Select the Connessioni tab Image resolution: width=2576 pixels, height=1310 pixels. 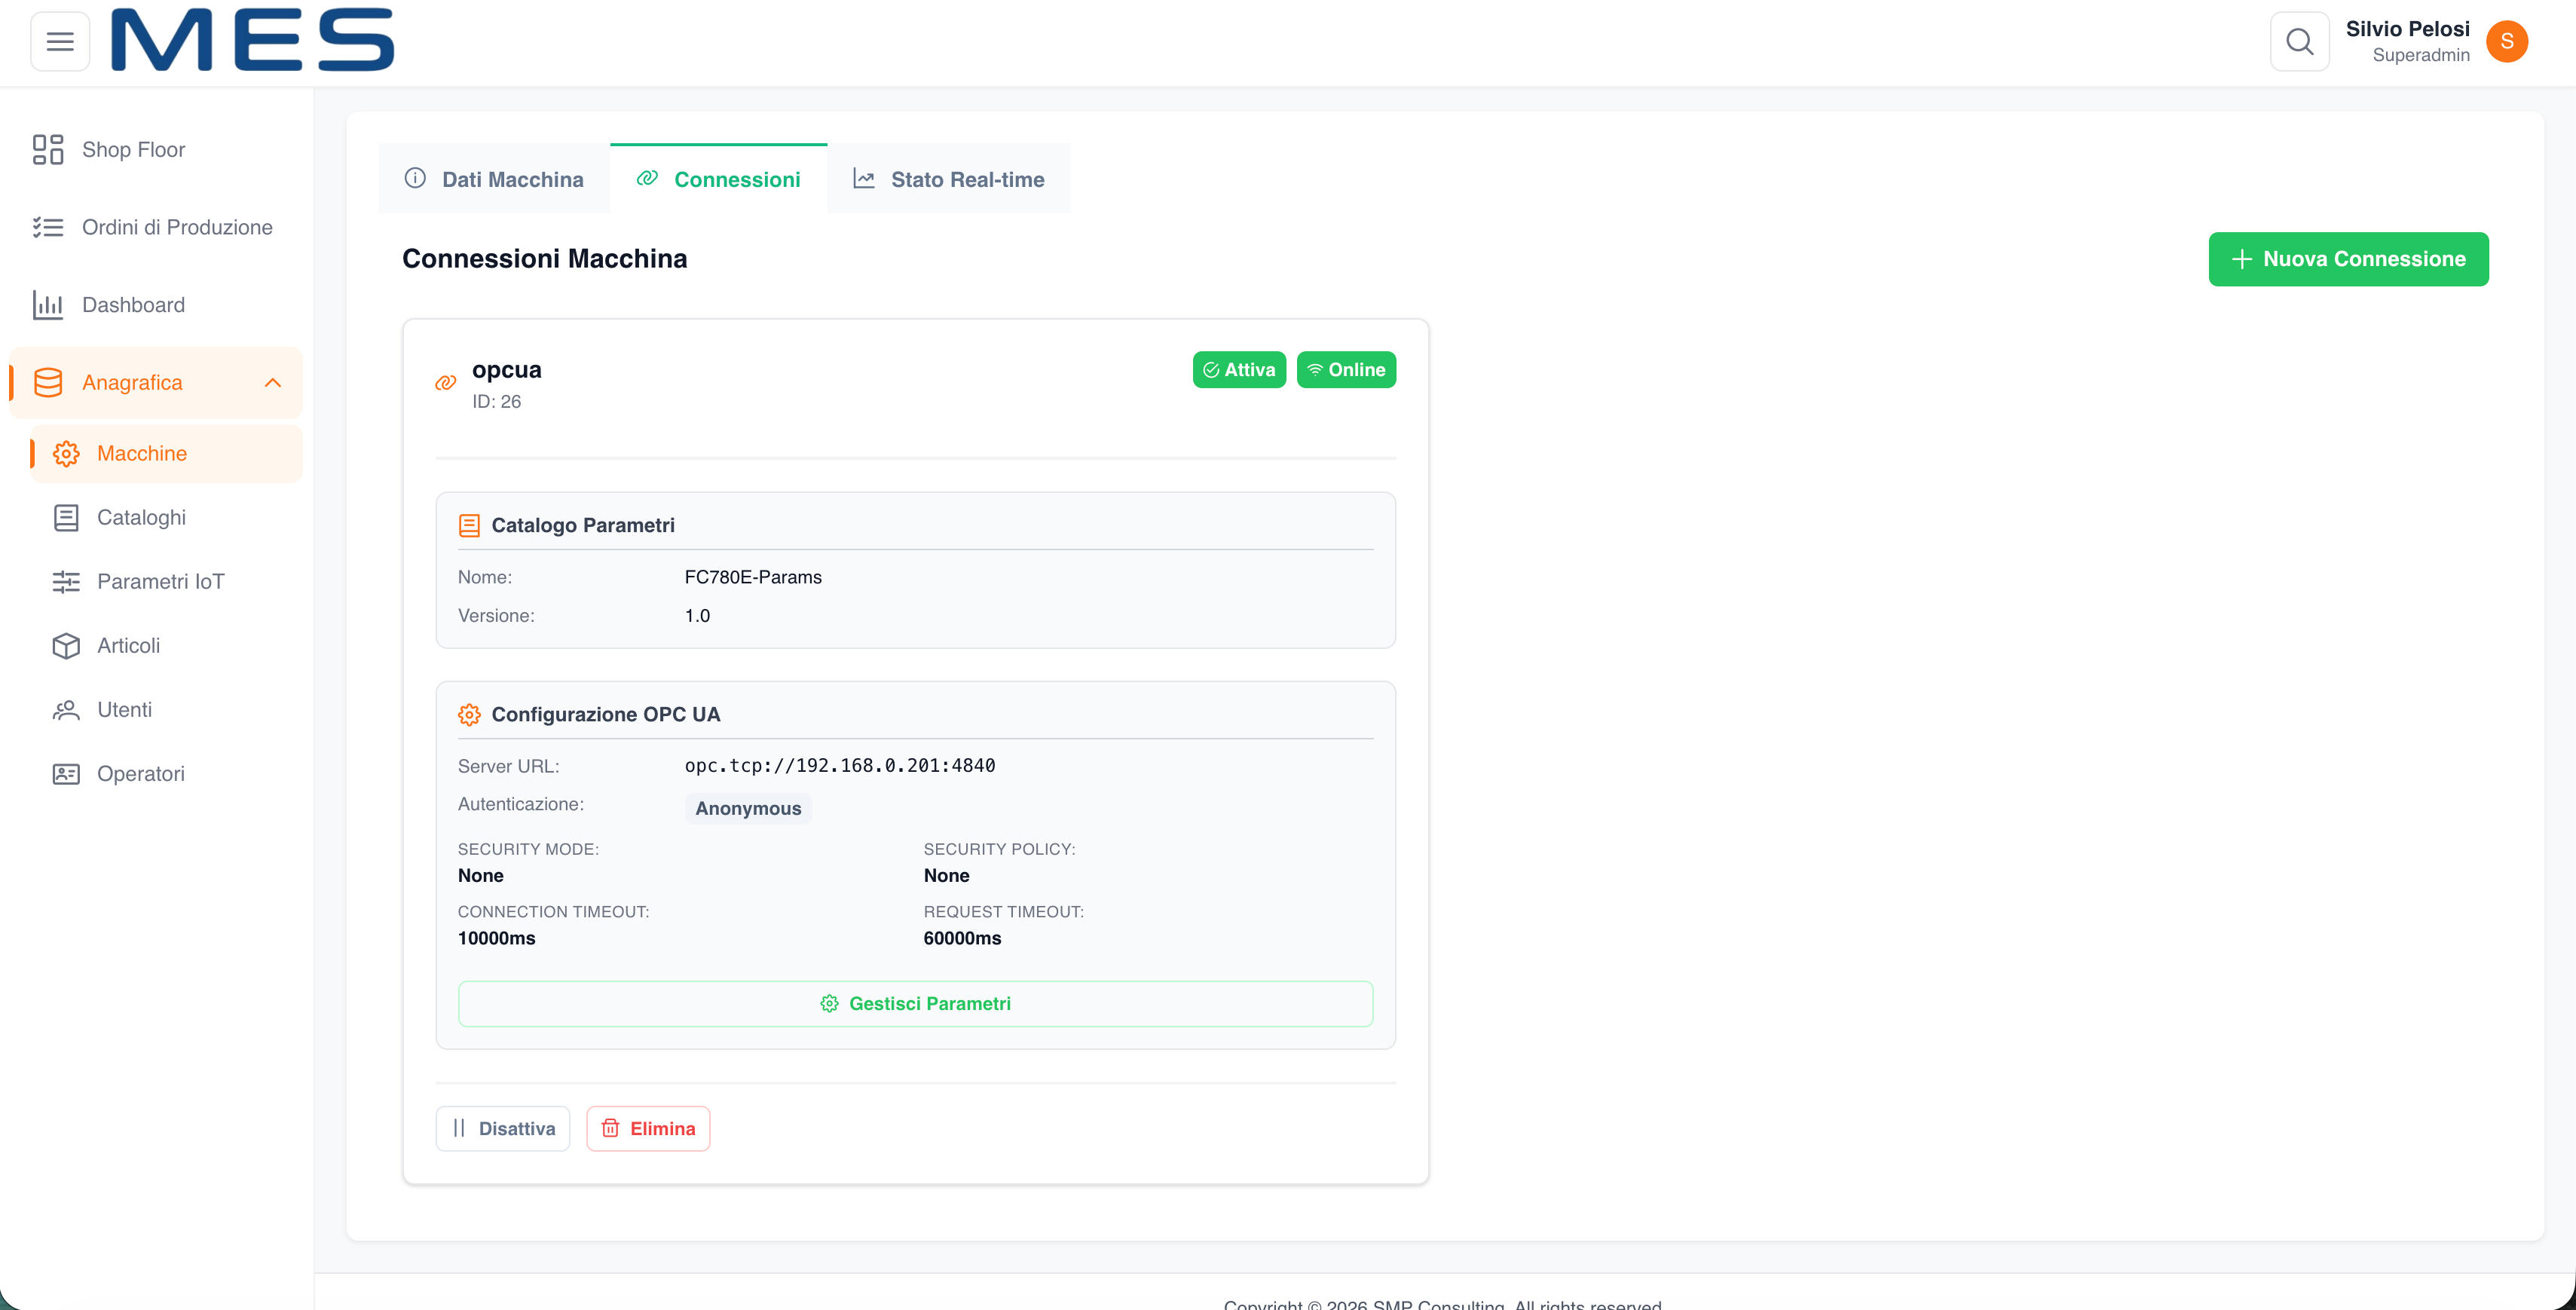tap(719, 179)
